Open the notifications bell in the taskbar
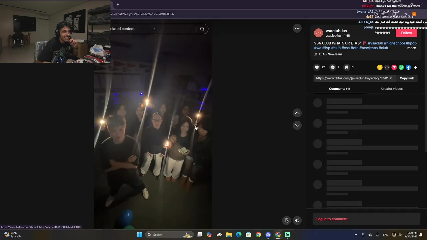 [x=421, y=235]
